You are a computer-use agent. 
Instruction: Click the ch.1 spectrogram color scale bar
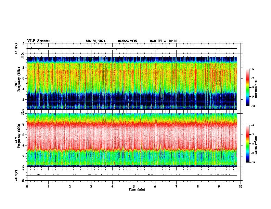pyautogui.click(x=247, y=87)
